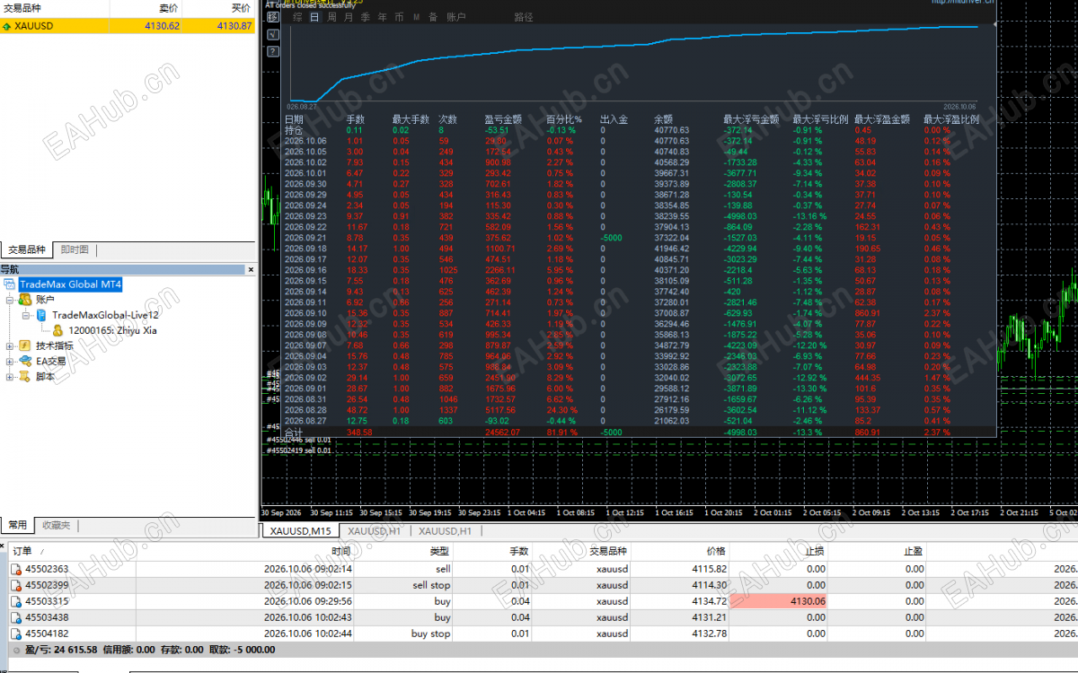1078x673 pixels.
Task: Open the 收藏夹 favorites tab in navigator
Action: pyautogui.click(x=56, y=525)
